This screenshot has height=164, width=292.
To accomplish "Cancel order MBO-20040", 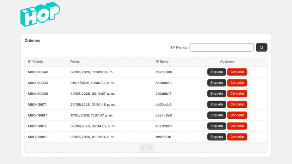I will pyautogui.click(x=237, y=72).
